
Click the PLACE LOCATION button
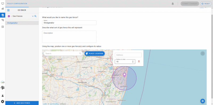pos(95,54)
